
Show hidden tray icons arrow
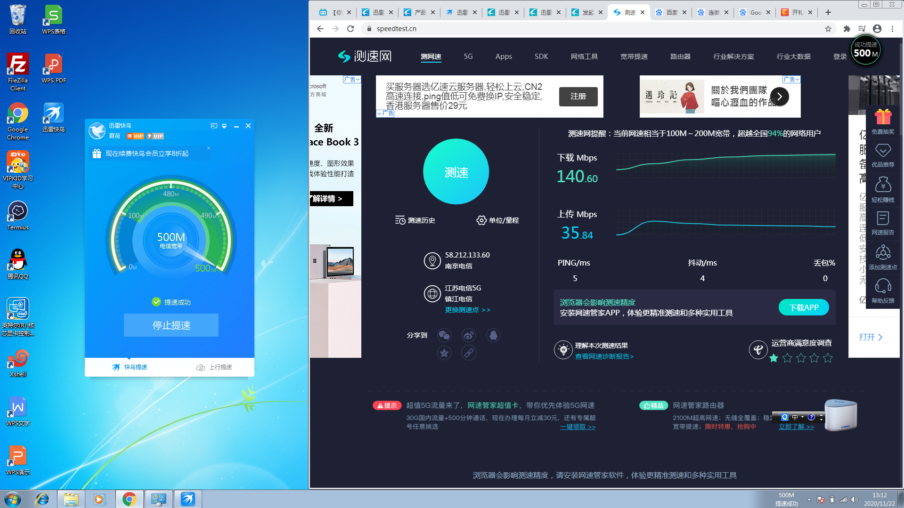809,500
